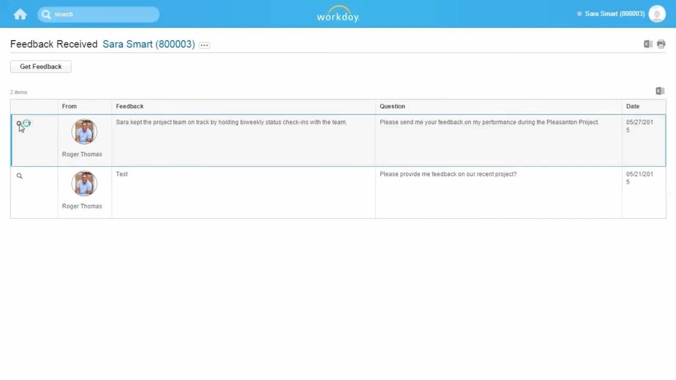Select the biweekly status check-ins feedback text

(231, 122)
